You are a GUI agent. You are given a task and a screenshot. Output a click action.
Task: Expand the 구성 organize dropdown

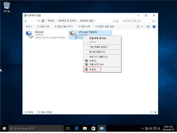[x=29, y=27]
